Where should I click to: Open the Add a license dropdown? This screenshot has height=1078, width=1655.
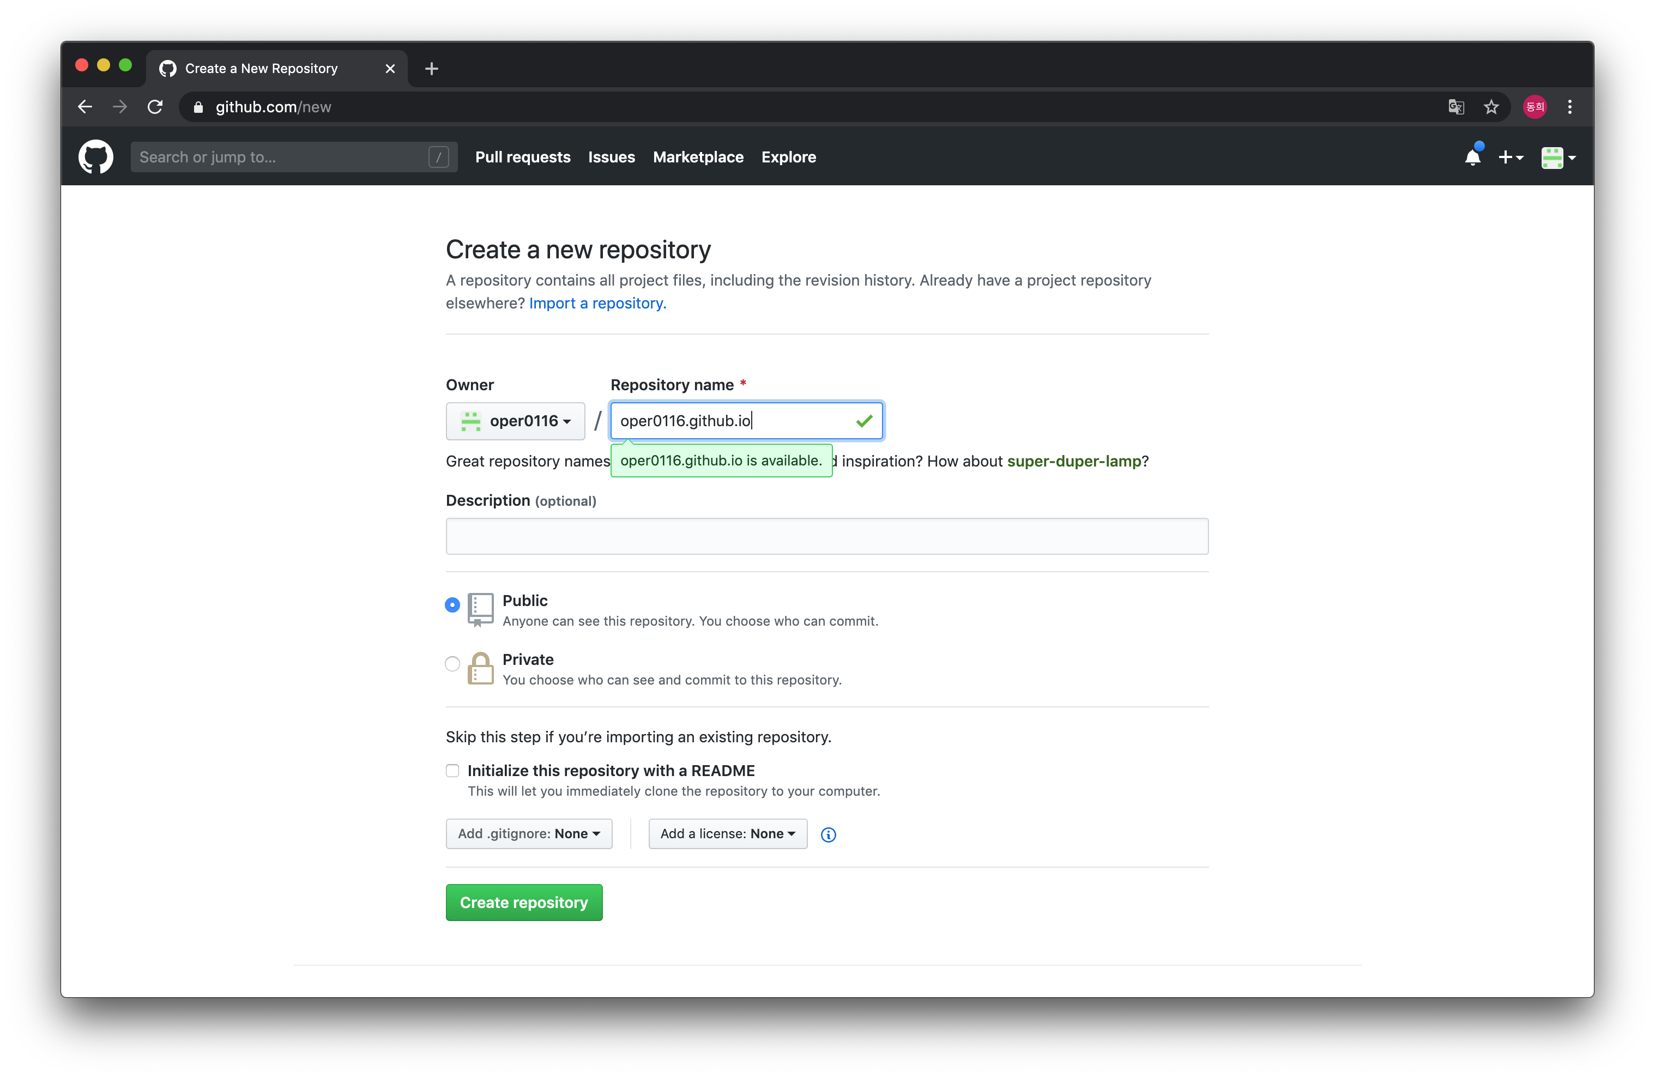(x=728, y=834)
